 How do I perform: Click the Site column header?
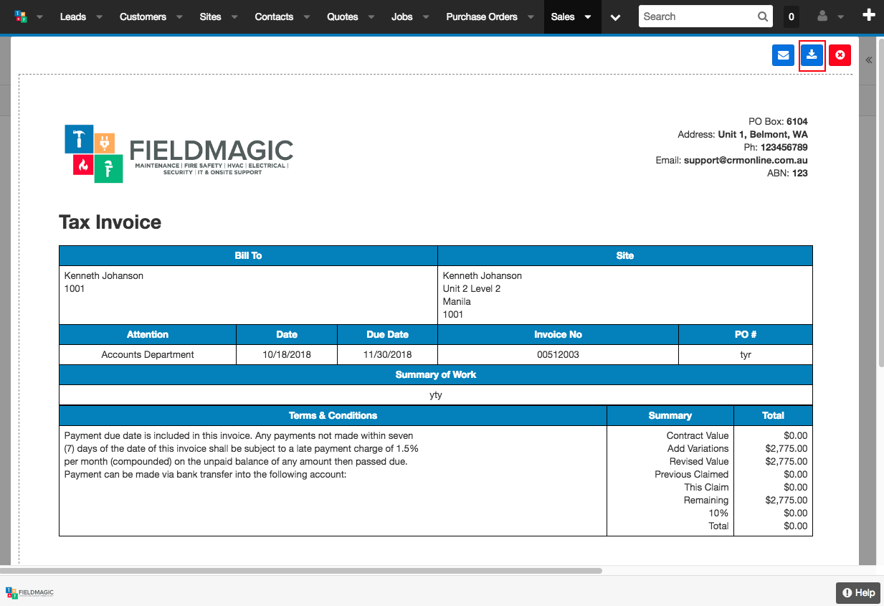[x=625, y=255]
